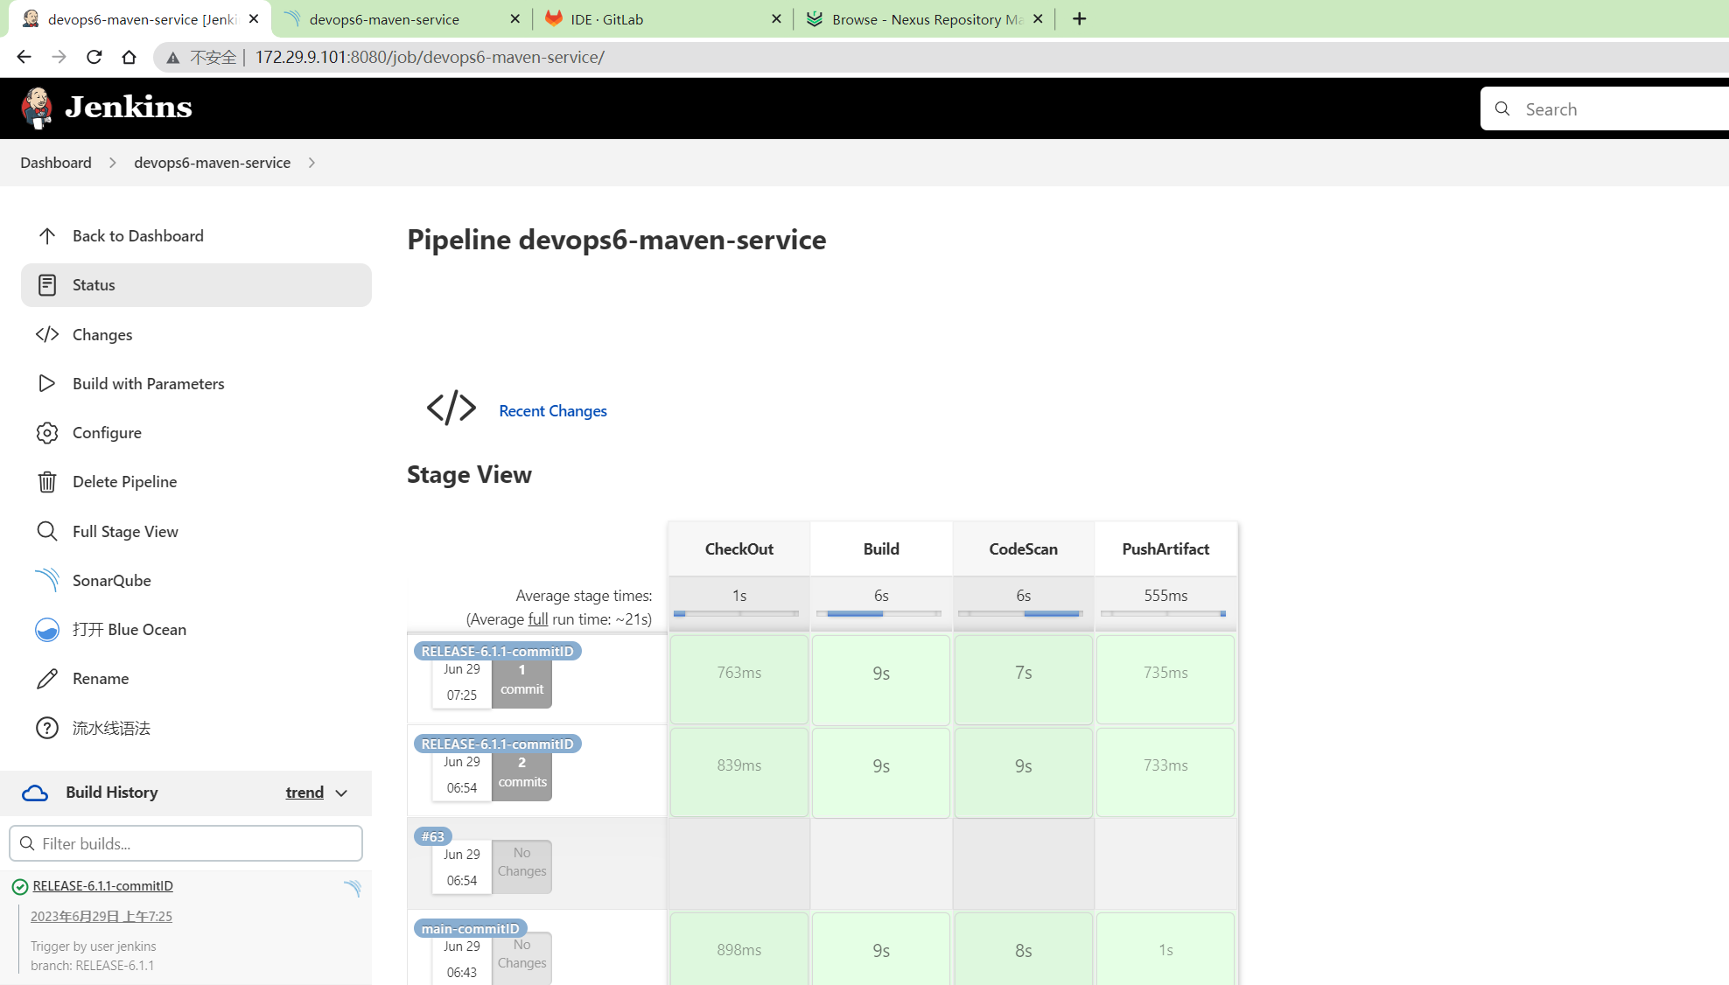The height and width of the screenshot is (985, 1729).
Task: Open RELEASE-6.1.1-commitID build link in history
Action: coord(103,886)
